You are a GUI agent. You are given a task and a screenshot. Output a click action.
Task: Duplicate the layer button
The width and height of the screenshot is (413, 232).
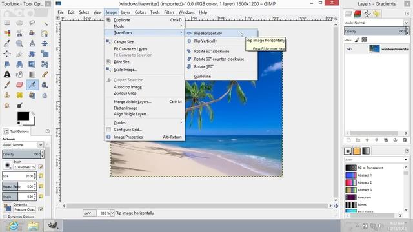tap(386, 140)
